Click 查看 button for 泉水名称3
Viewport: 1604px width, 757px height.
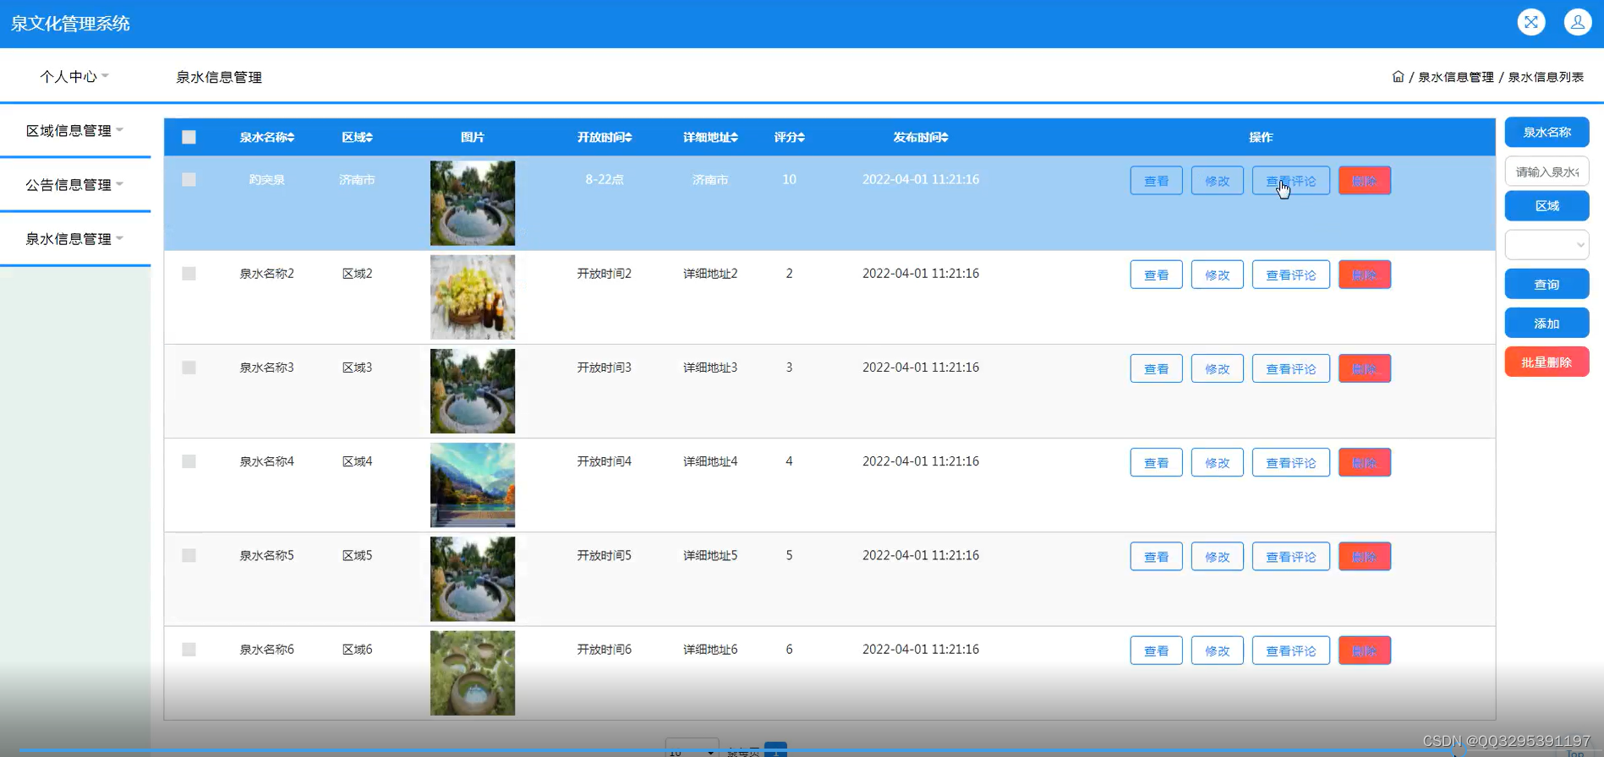pos(1156,368)
